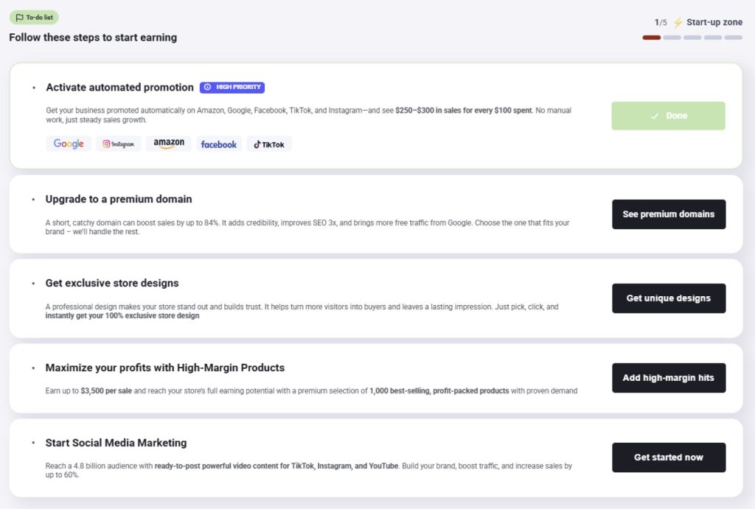Click the last gray progress segment

tap(734, 38)
